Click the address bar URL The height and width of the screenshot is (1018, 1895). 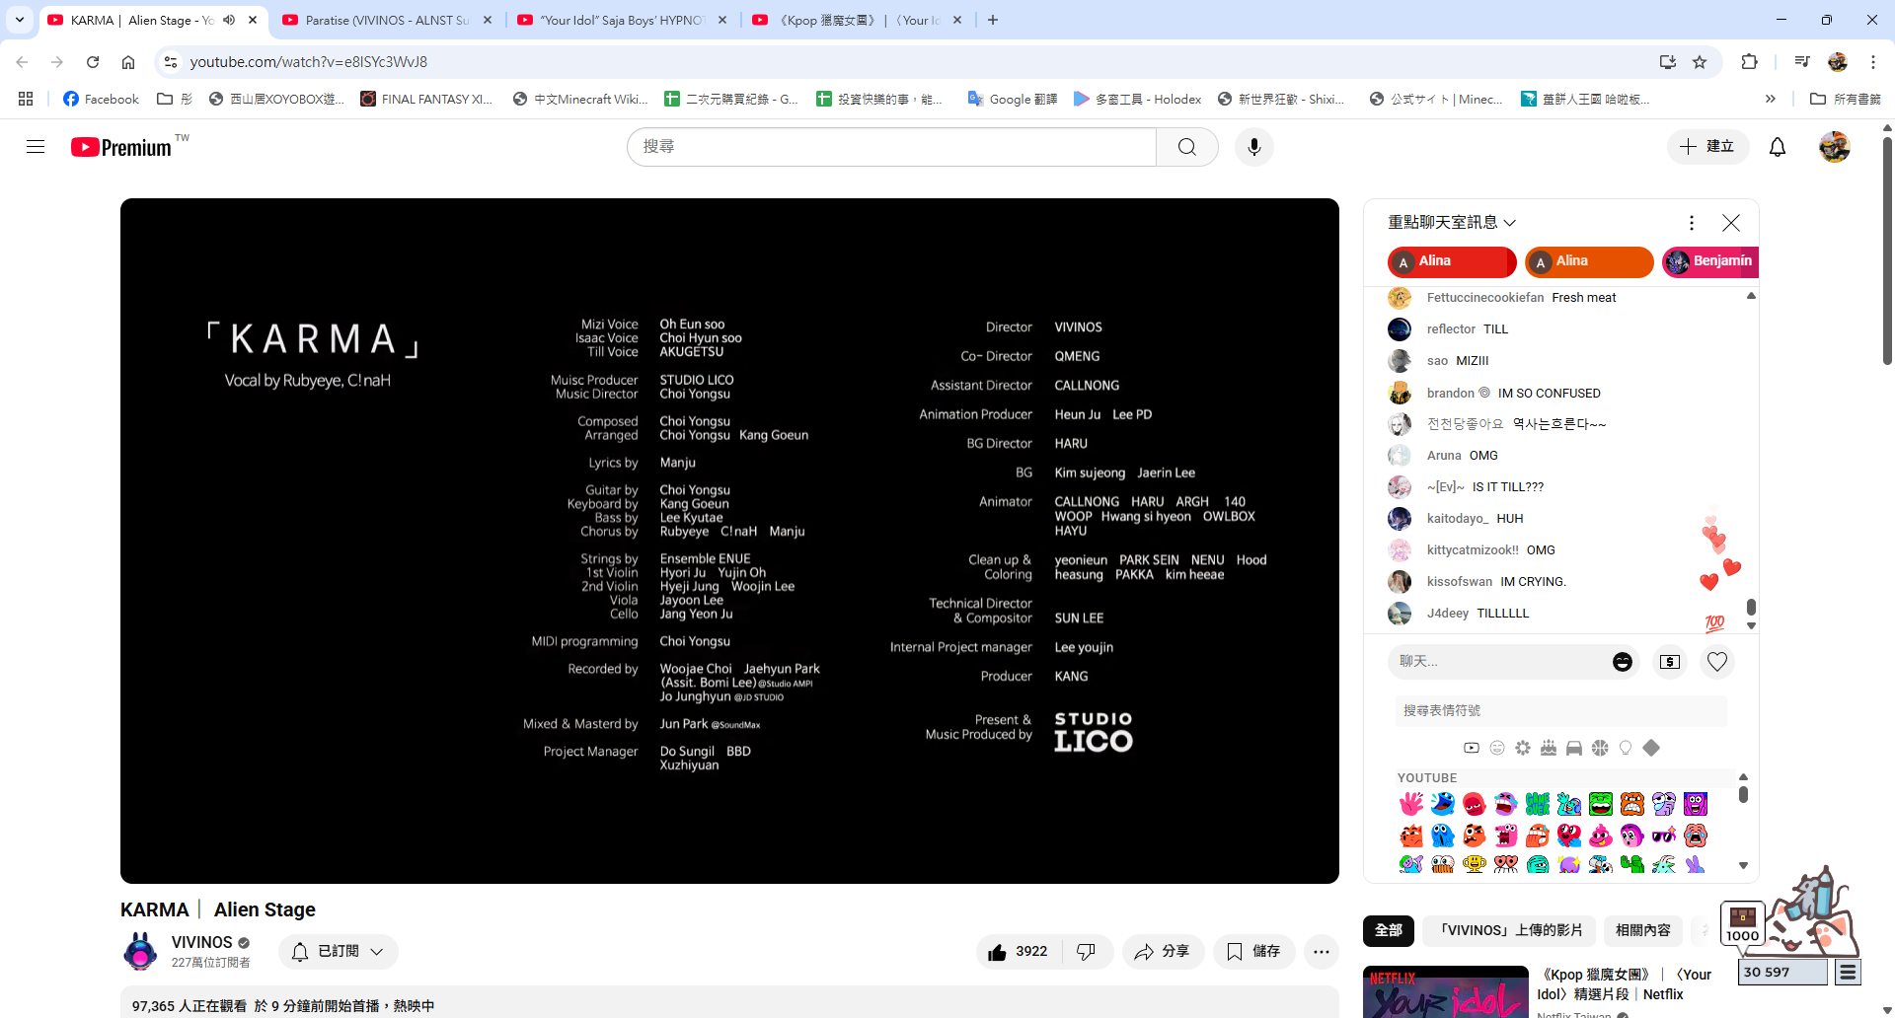(x=308, y=62)
